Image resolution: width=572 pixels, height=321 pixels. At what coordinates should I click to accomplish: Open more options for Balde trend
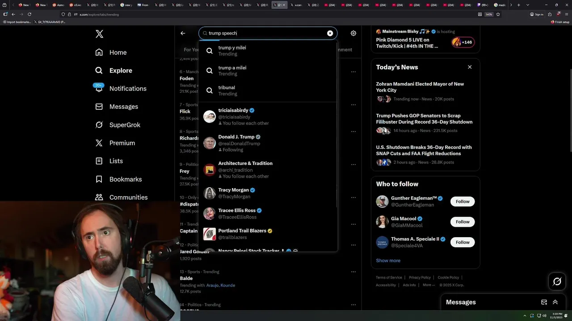point(353,272)
